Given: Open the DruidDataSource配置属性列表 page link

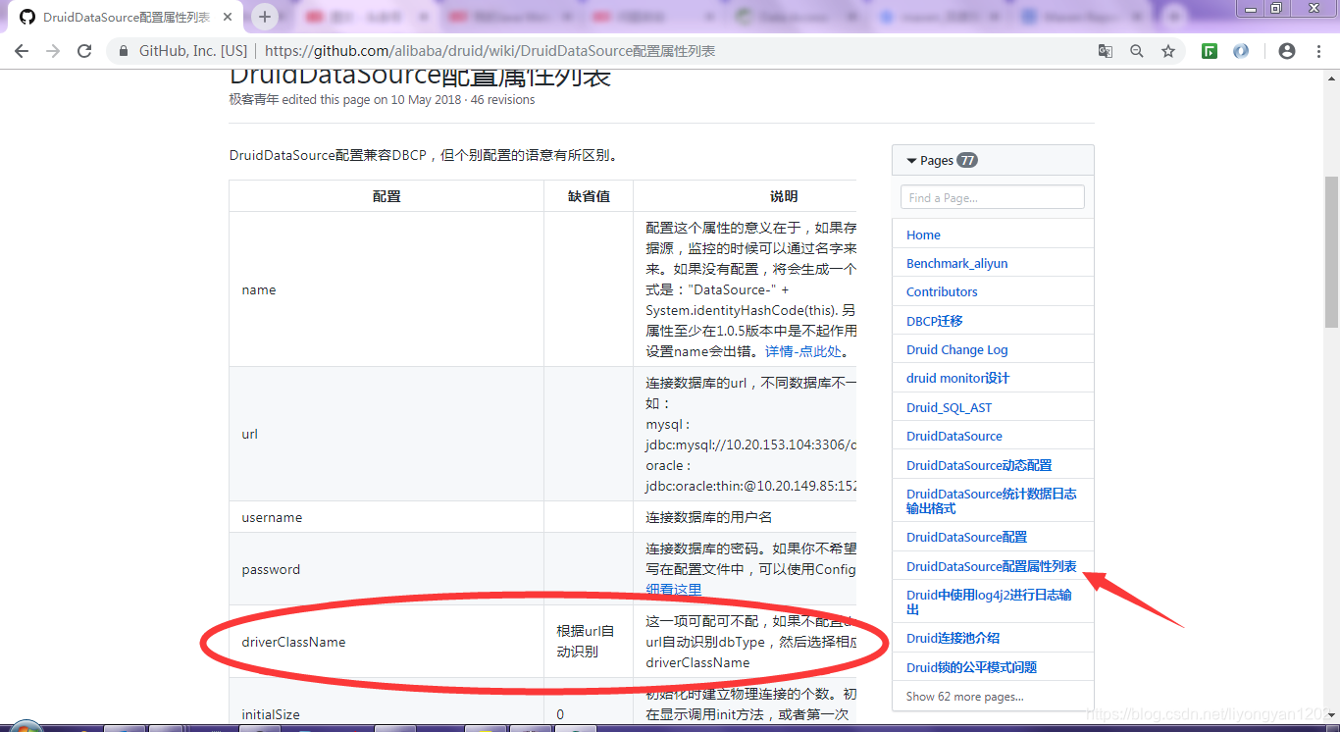Looking at the screenshot, I should click(x=991, y=566).
